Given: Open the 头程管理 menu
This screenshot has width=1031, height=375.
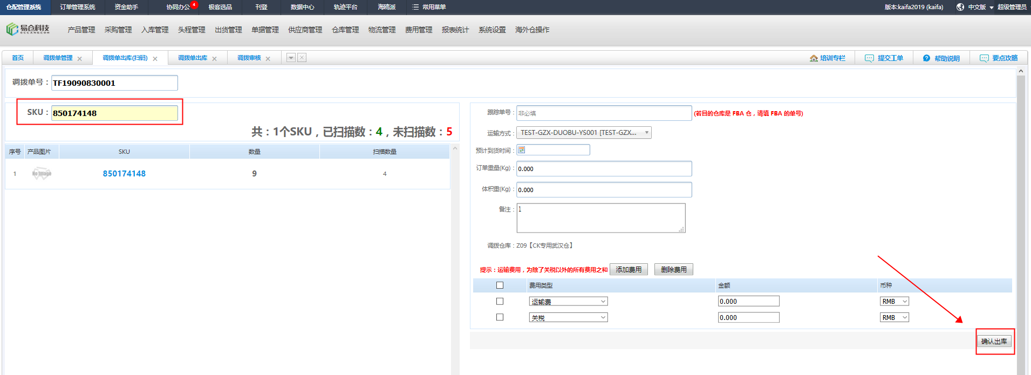Looking at the screenshot, I should 192,30.
